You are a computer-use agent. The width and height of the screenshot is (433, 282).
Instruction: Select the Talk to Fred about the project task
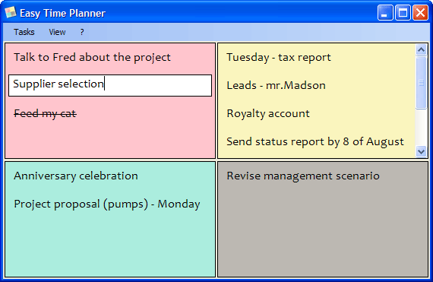pos(92,57)
